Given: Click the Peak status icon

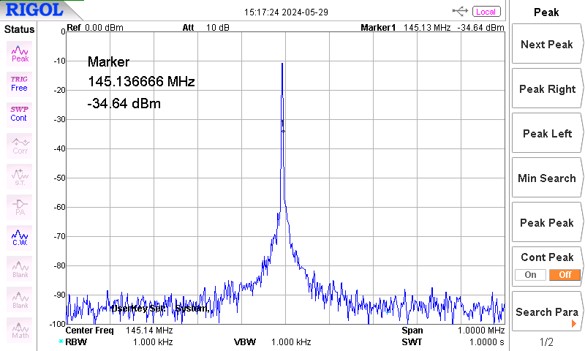Looking at the screenshot, I should 20,53.
